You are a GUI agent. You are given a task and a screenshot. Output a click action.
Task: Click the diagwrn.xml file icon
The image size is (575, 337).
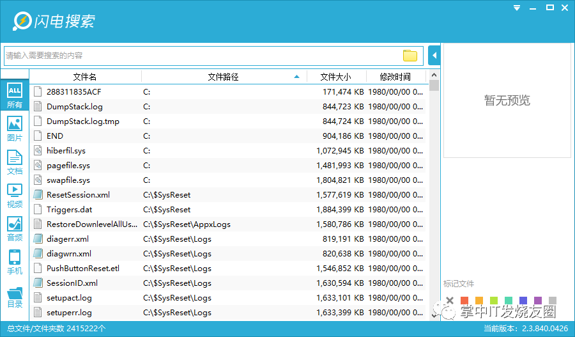pyautogui.click(x=38, y=254)
